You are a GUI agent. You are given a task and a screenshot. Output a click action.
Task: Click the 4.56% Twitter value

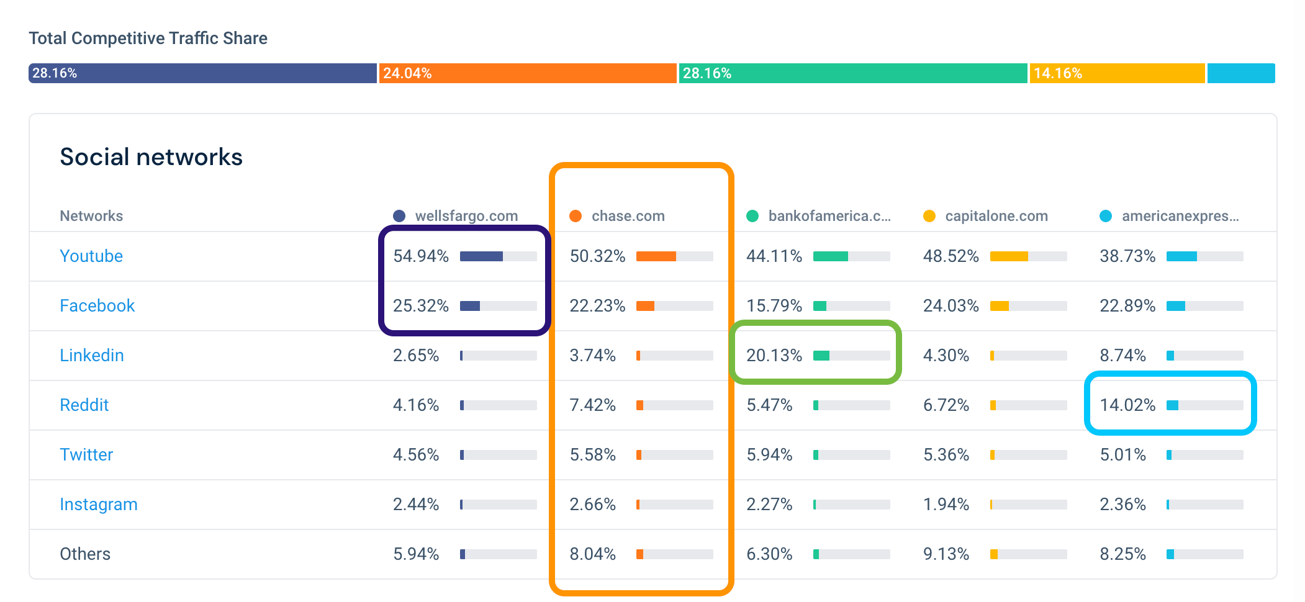[416, 454]
